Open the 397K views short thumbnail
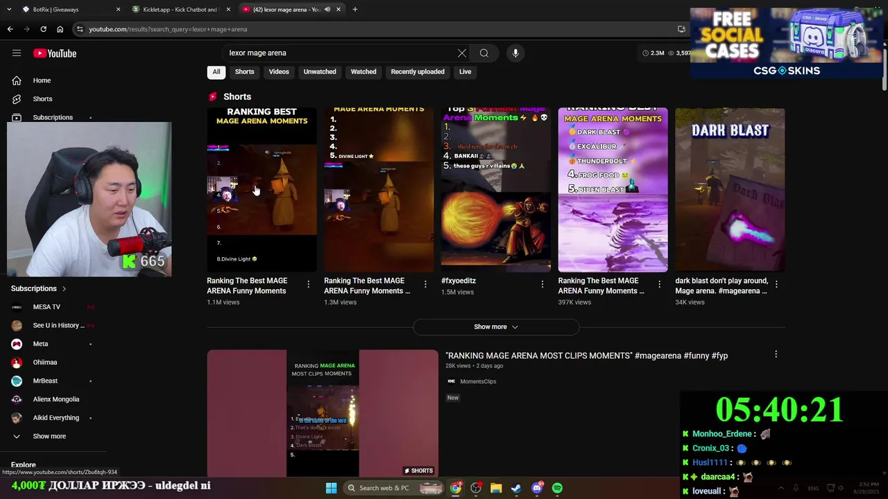This screenshot has width=888, height=499. [613, 189]
